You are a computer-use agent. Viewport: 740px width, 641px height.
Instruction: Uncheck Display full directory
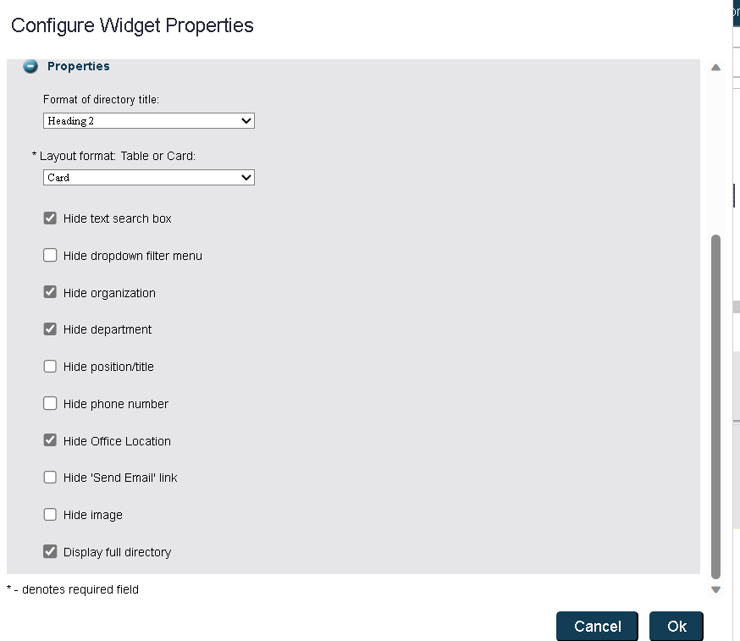50,551
